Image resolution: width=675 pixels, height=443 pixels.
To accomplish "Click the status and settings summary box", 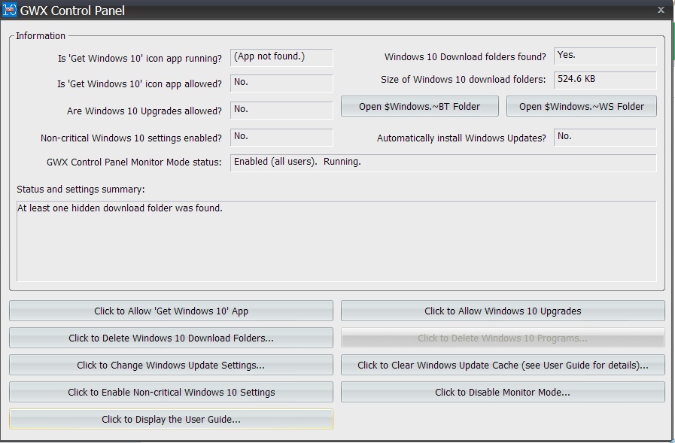I will [x=336, y=241].
